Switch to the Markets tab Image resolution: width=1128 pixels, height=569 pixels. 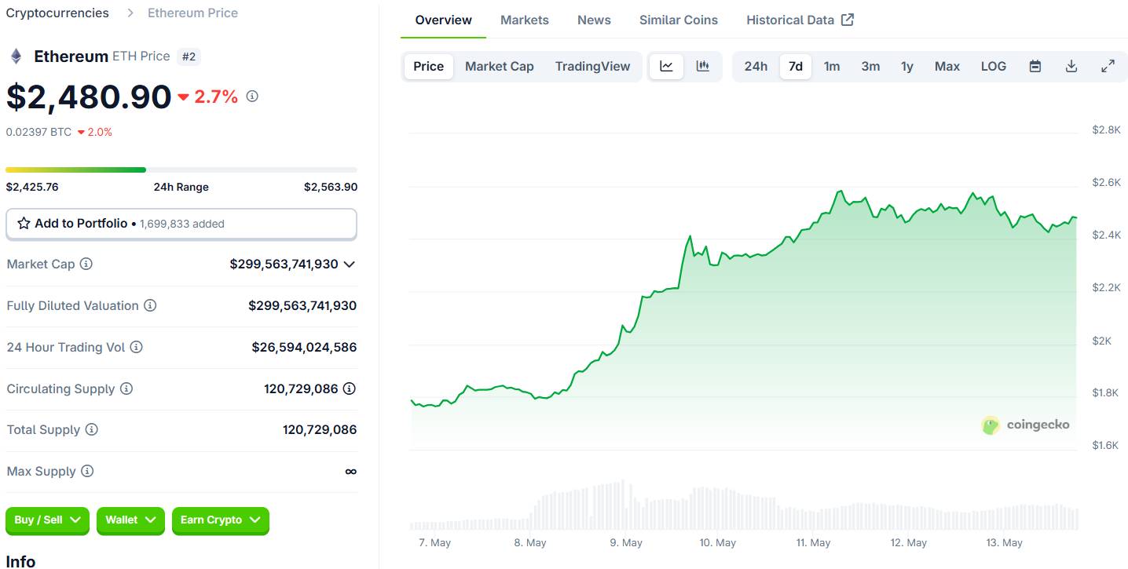525,20
